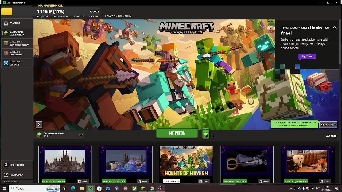Image resolution: width=342 pixels, height=192 pixels.
Task: Dismiss the gift of Minecraft tooltip
Action: (315, 123)
